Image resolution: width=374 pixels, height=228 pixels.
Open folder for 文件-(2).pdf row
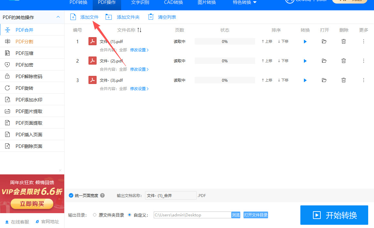pos(324,61)
